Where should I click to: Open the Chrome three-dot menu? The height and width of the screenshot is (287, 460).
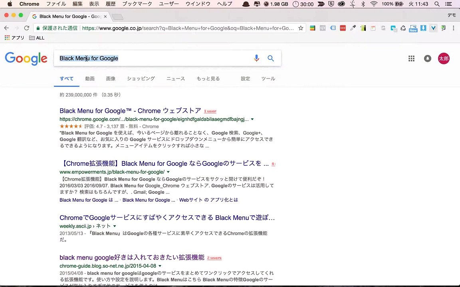tap(454, 28)
